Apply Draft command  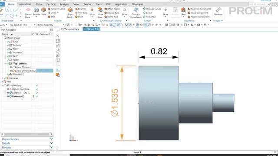click(x=79, y=17)
